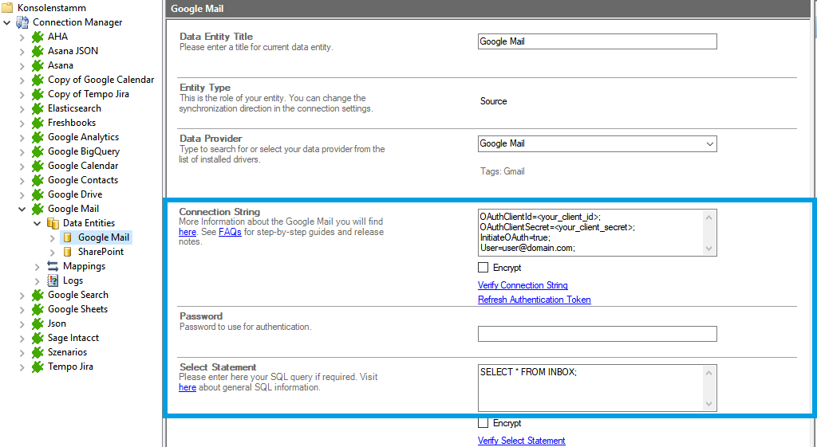
Task: Click the Tempo Jira connection icon
Action: click(37, 367)
